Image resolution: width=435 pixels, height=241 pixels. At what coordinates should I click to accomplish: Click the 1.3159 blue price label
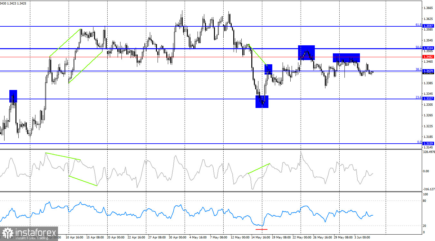(x=428, y=143)
